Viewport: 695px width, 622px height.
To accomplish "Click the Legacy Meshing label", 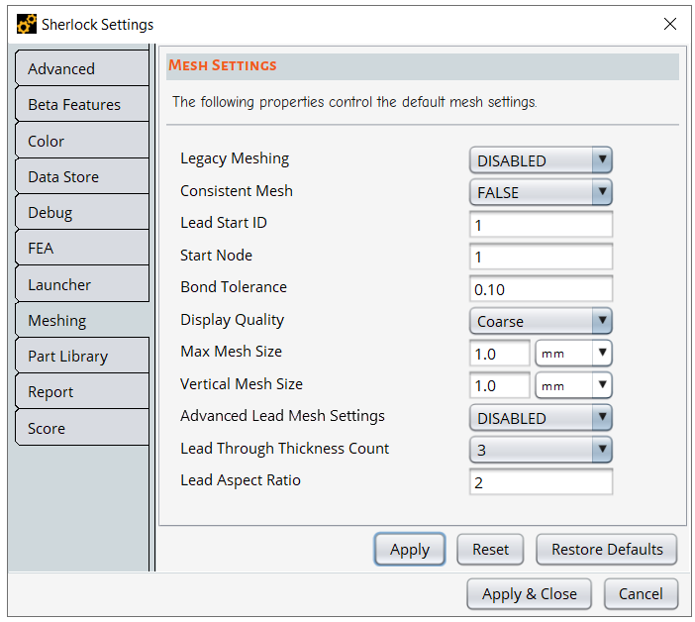I will pyautogui.click(x=235, y=158).
